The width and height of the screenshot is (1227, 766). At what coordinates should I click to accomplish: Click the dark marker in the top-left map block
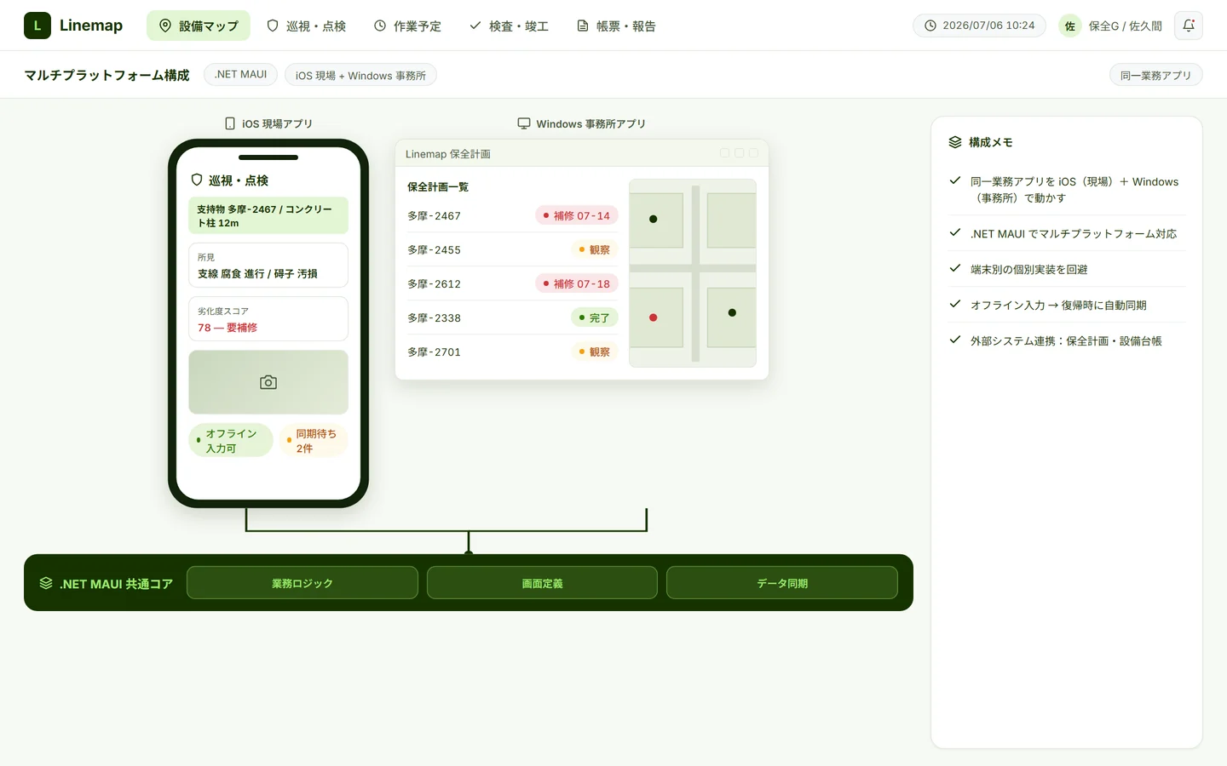click(x=654, y=219)
